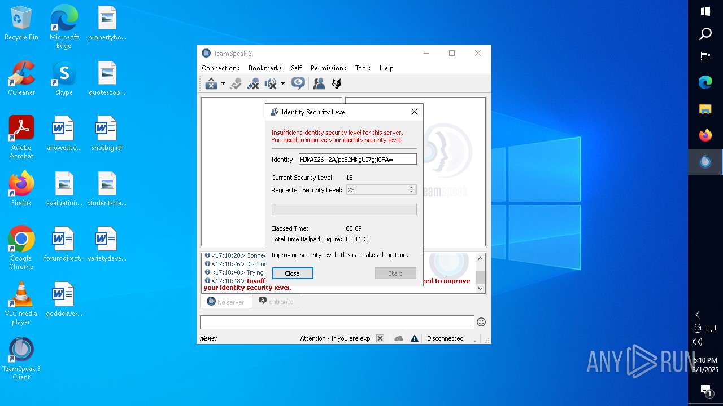Open the Help menu
Screen dimensions: 723x406
[x=386, y=68]
